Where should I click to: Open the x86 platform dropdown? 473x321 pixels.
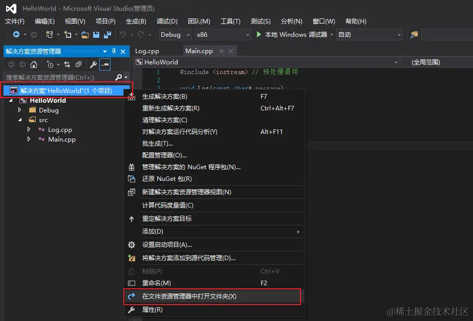pyautogui.click(x=223, y=35)
